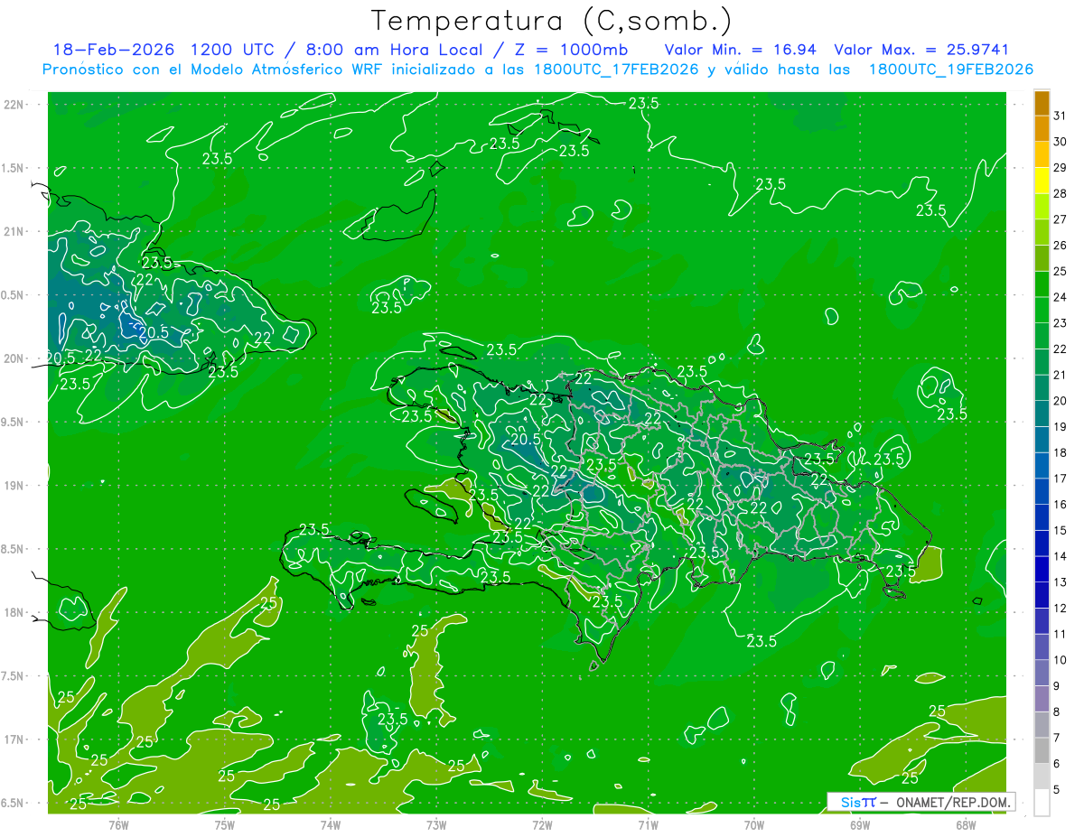Click the '21N' latitude axis label
The image size is (1084, 837).
pos(15,231)
